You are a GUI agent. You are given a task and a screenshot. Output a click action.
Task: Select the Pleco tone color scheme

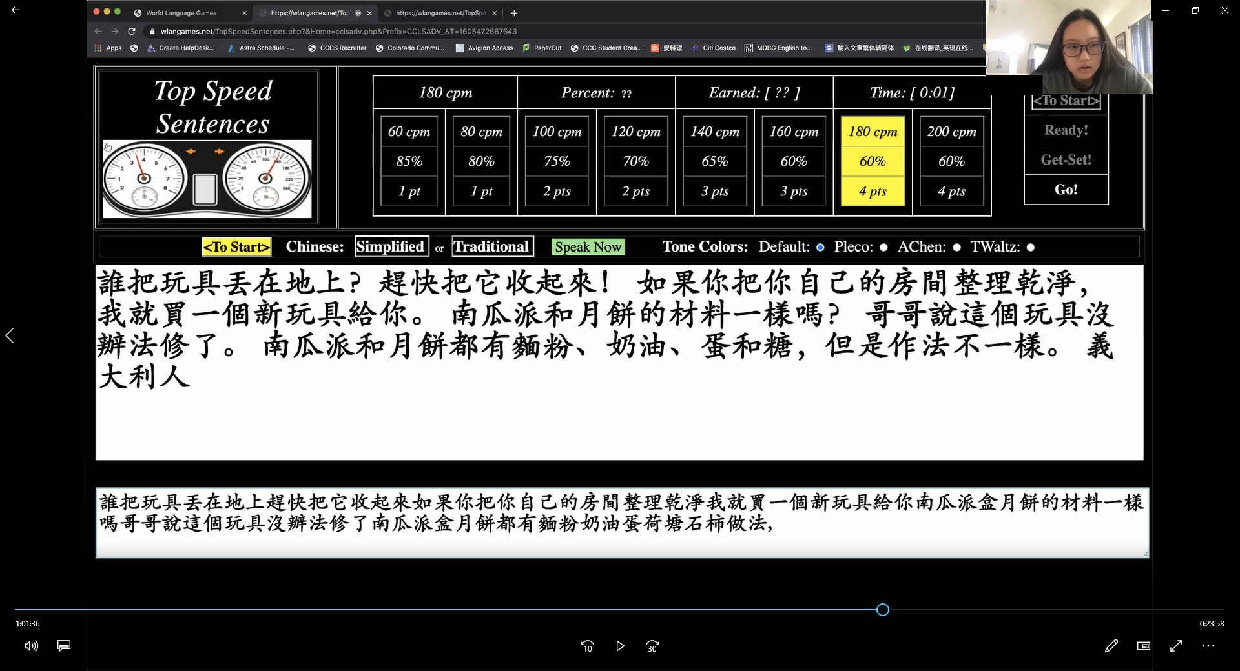click(883, 247)
